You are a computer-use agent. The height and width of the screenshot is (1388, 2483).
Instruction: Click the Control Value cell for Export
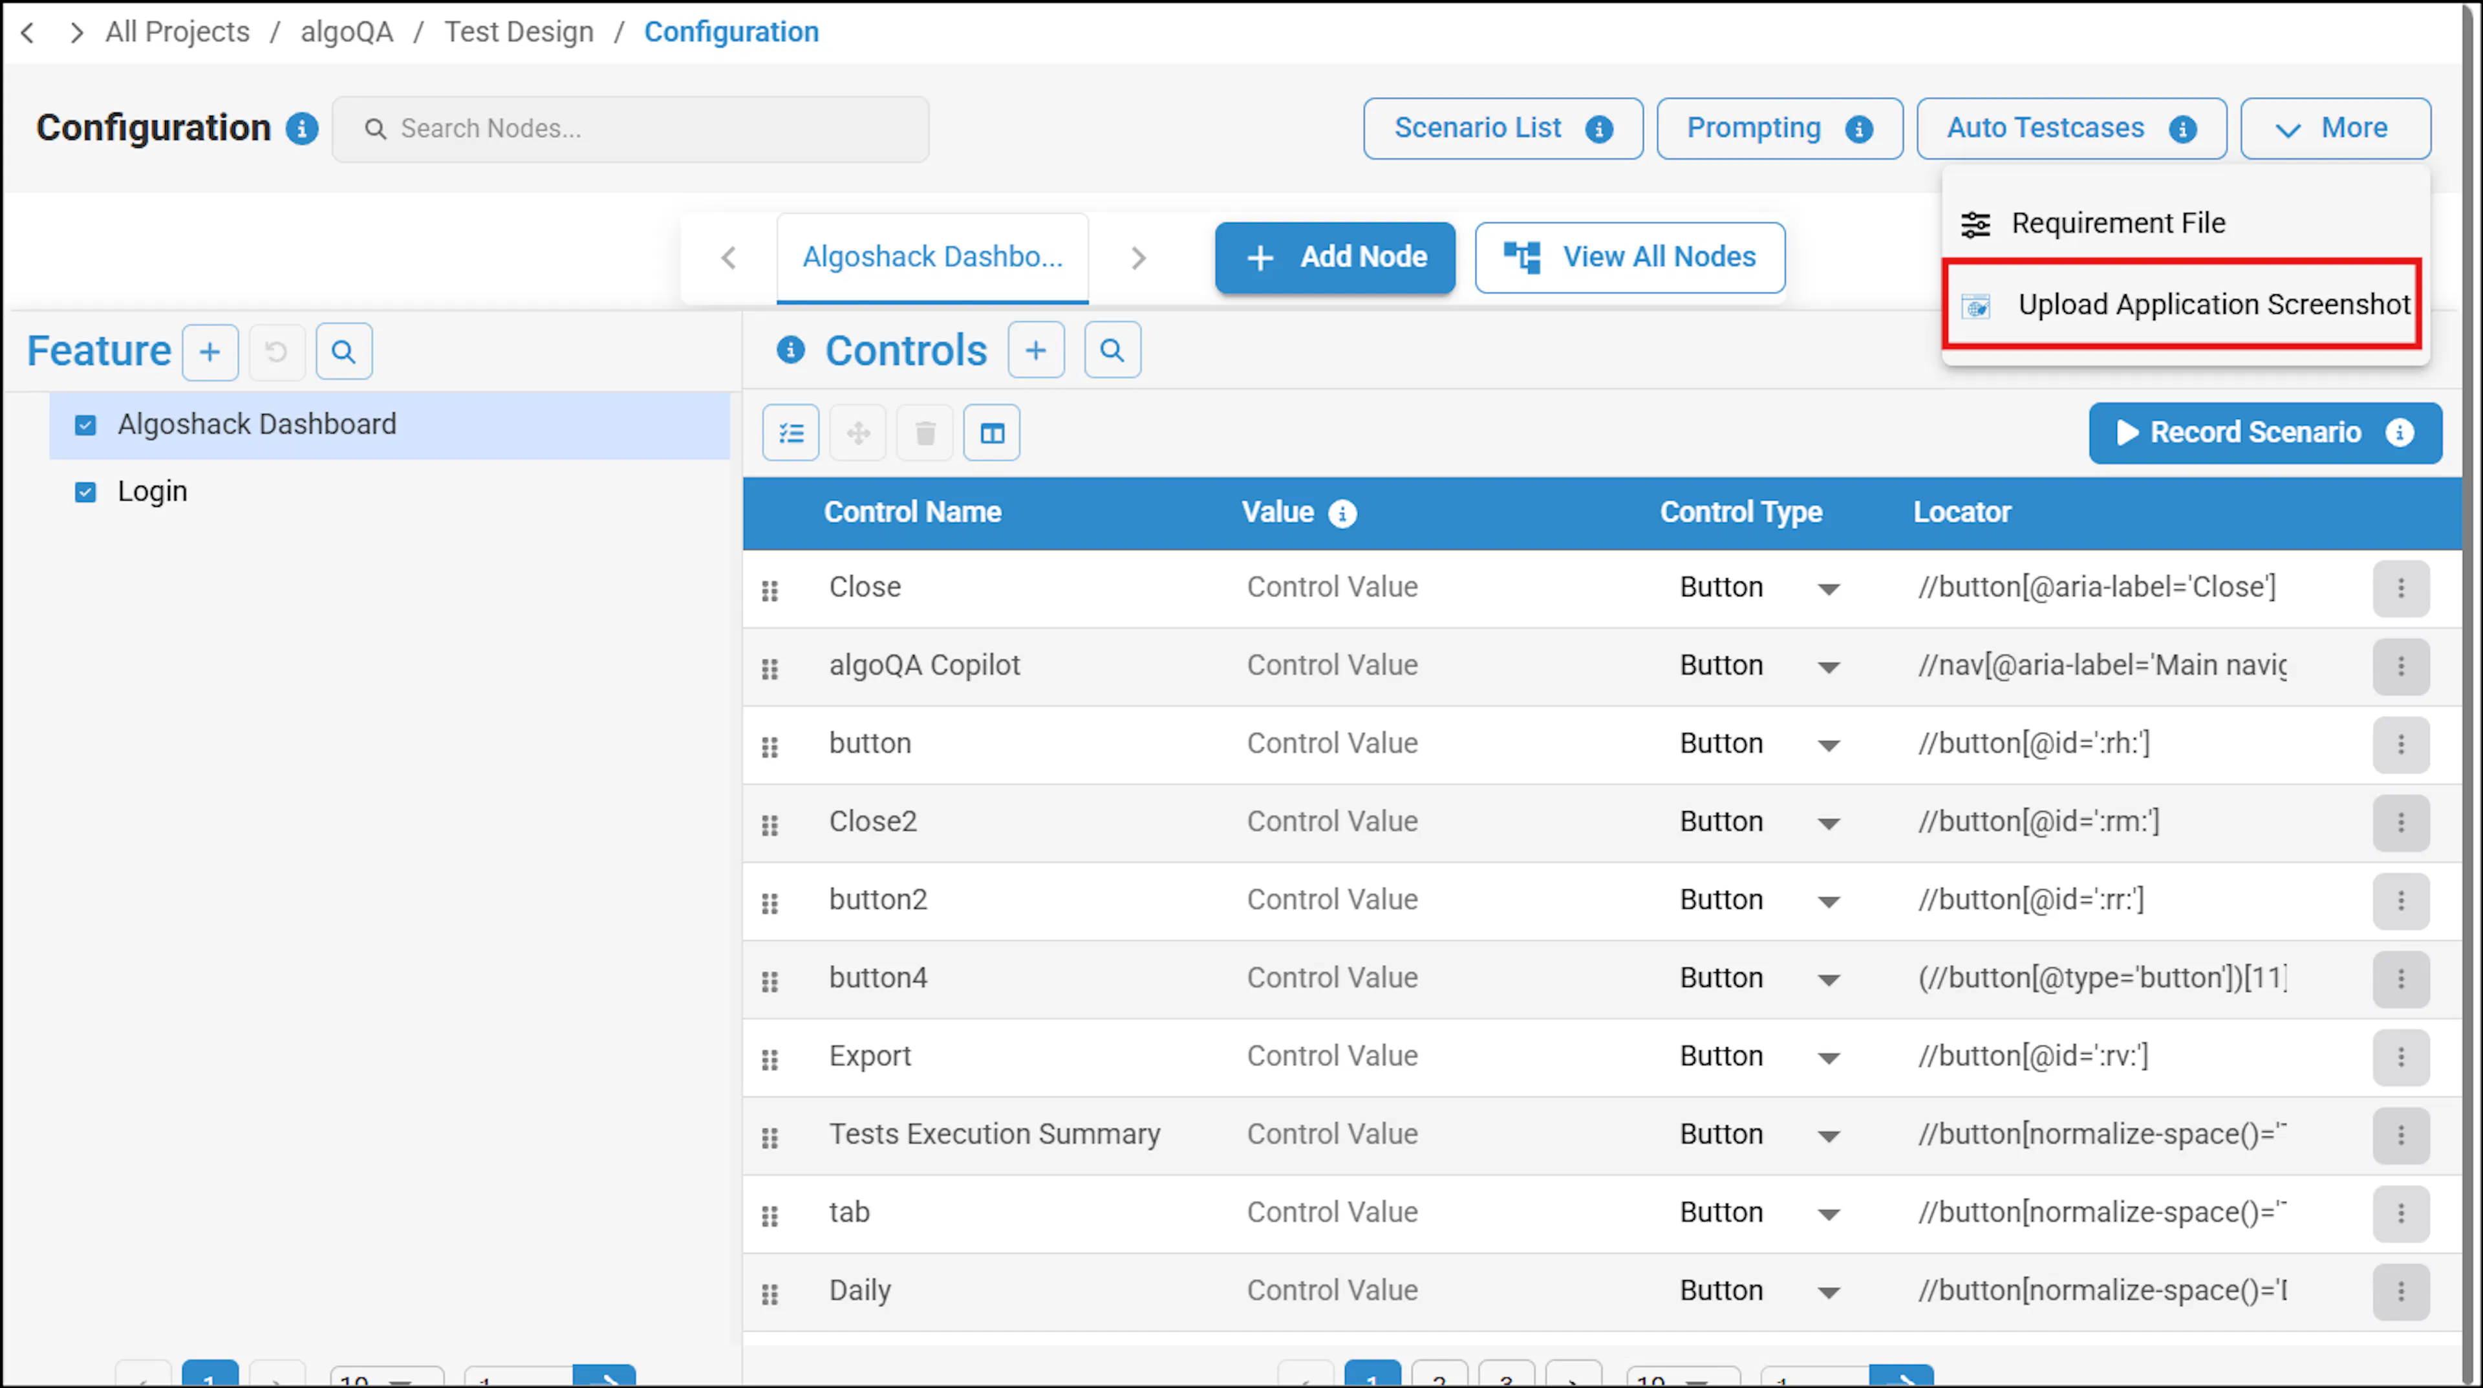(1332, 1056)
